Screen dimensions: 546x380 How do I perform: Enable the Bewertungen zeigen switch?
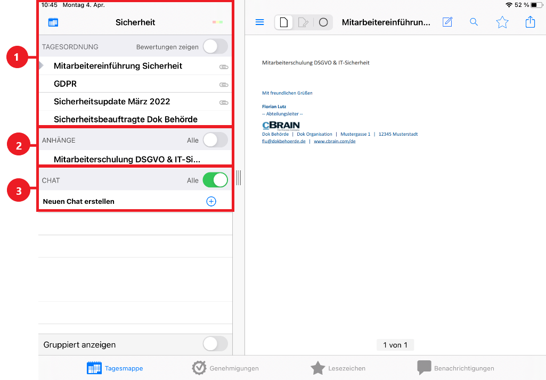[x=215, y=46]
